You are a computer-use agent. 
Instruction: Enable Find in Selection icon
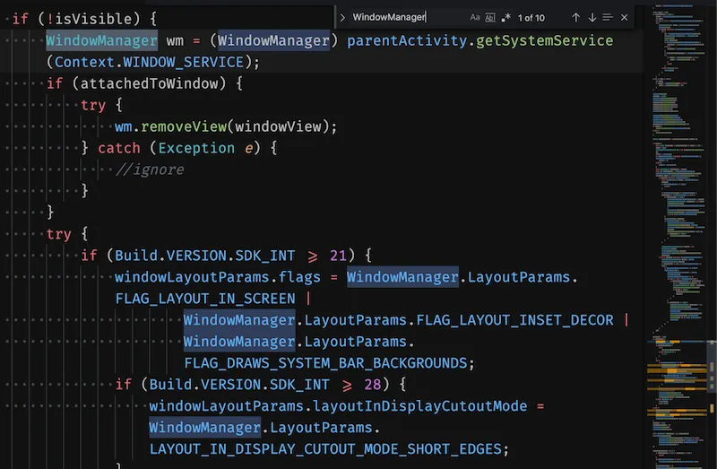608,17
